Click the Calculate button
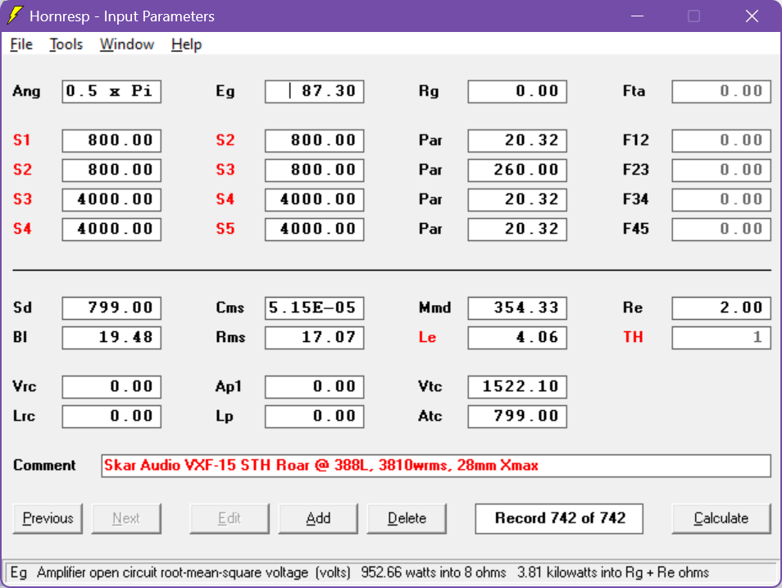 pos(721,518)
